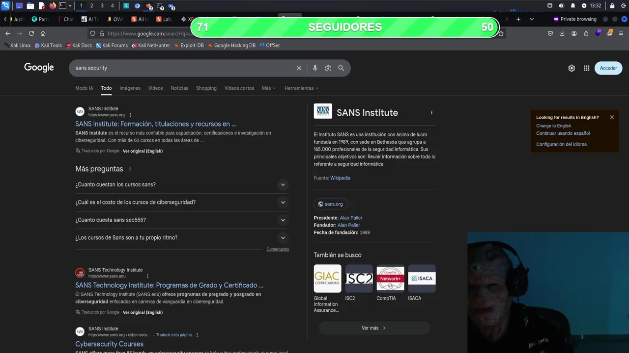Expand '¿Cuanto cuestan los cursos sans?'
This screenshot has height=353, width=629.
[182, 185]
